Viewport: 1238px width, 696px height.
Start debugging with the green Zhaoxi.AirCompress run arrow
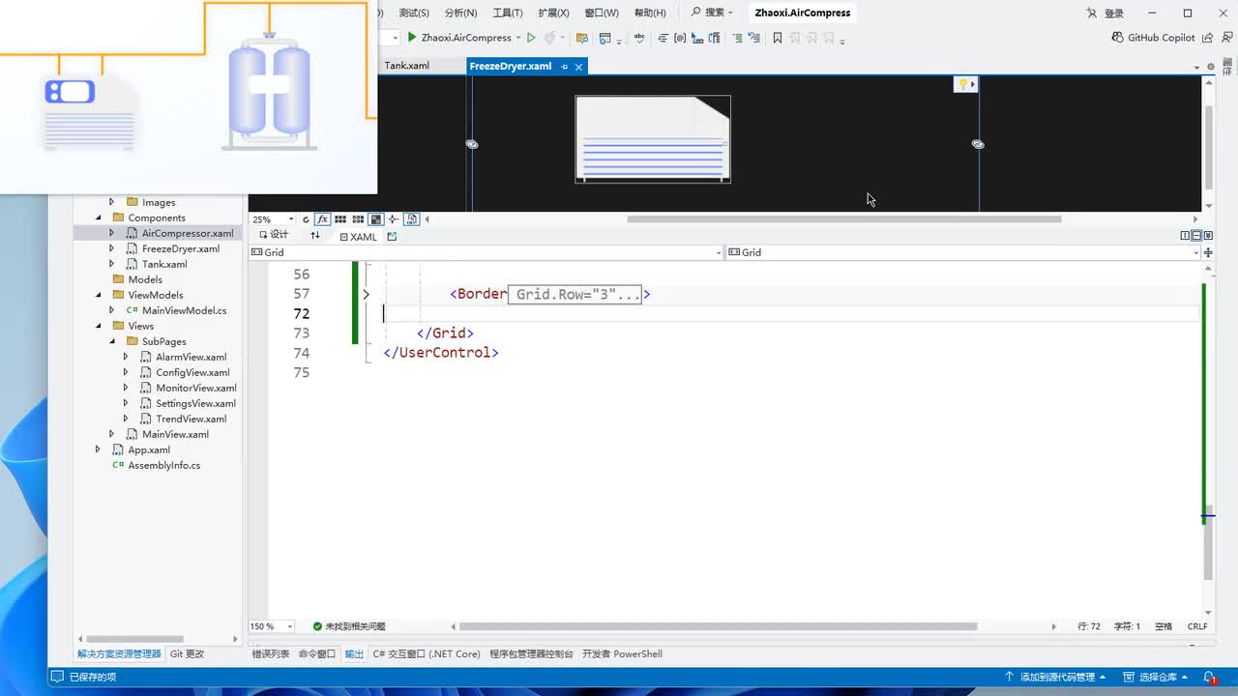coord(412,38)
